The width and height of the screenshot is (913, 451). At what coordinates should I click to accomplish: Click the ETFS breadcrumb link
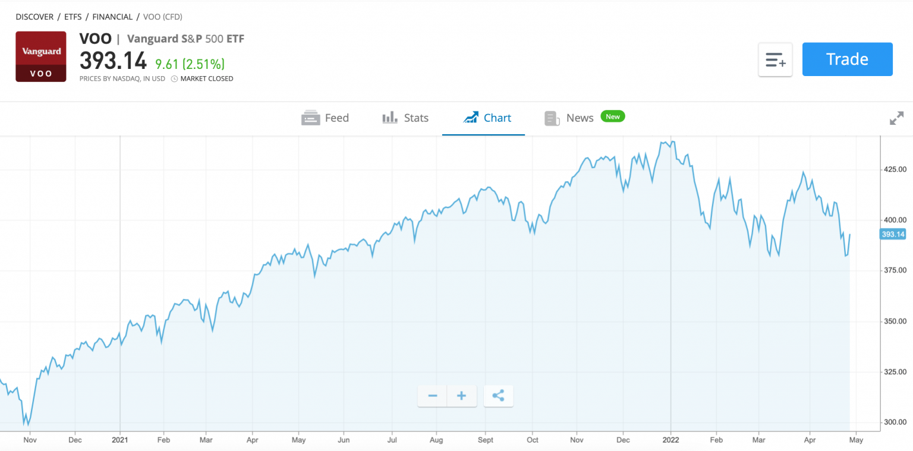pyautogui.click(x=73, y=17)
